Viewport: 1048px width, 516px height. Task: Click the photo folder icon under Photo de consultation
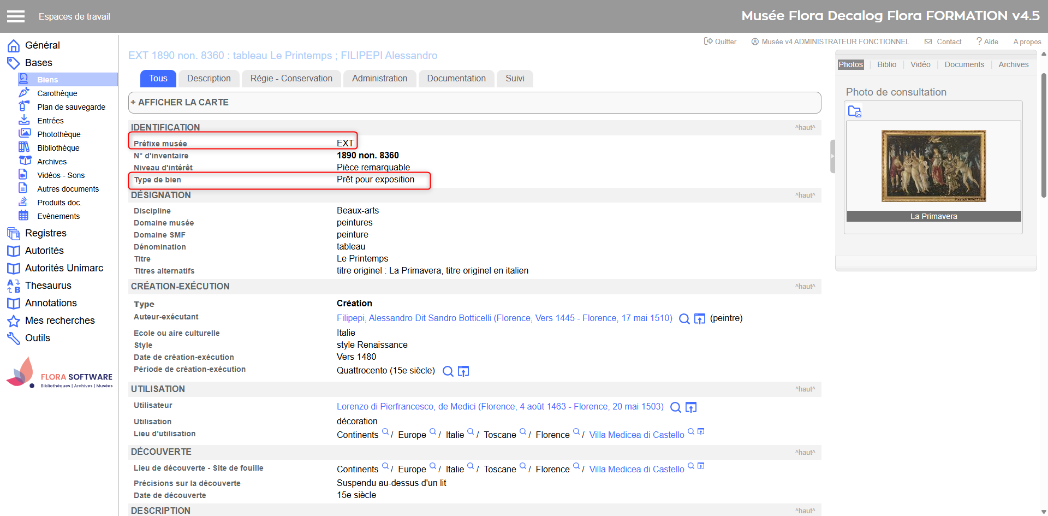(x=854, y=112)
